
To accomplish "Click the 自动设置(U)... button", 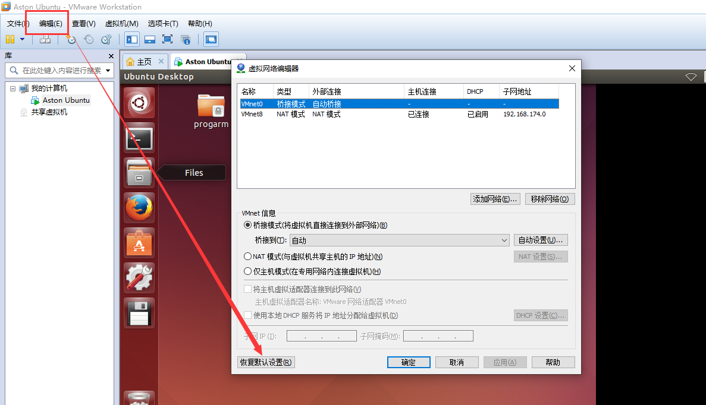I will (x=541, y=241).
